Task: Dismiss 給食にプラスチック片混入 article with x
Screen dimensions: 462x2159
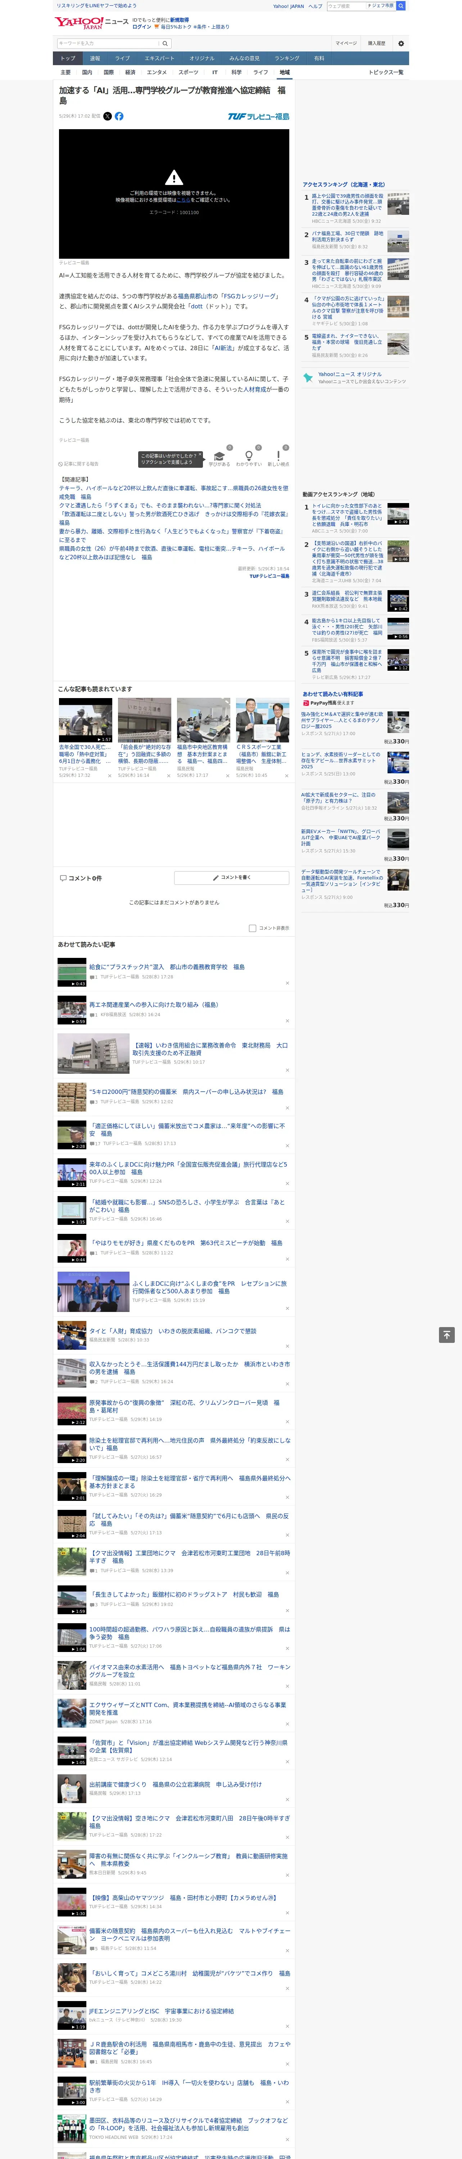Action: [287, 983]
